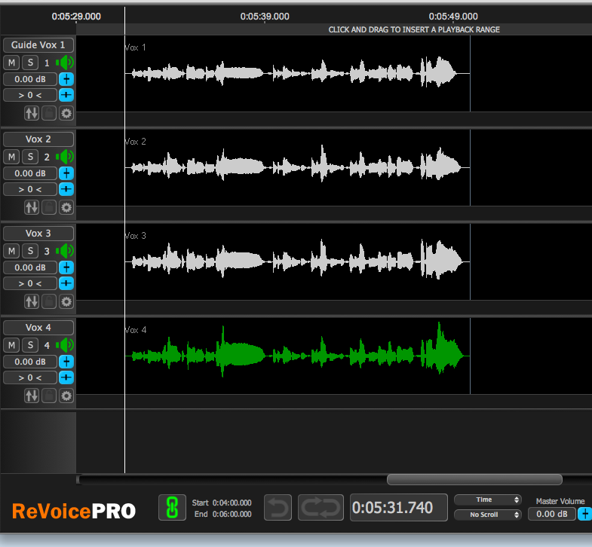Viewport: 592px width, 547px height.
Task: Open the Time display format dropdown
Action: [487, 500]
